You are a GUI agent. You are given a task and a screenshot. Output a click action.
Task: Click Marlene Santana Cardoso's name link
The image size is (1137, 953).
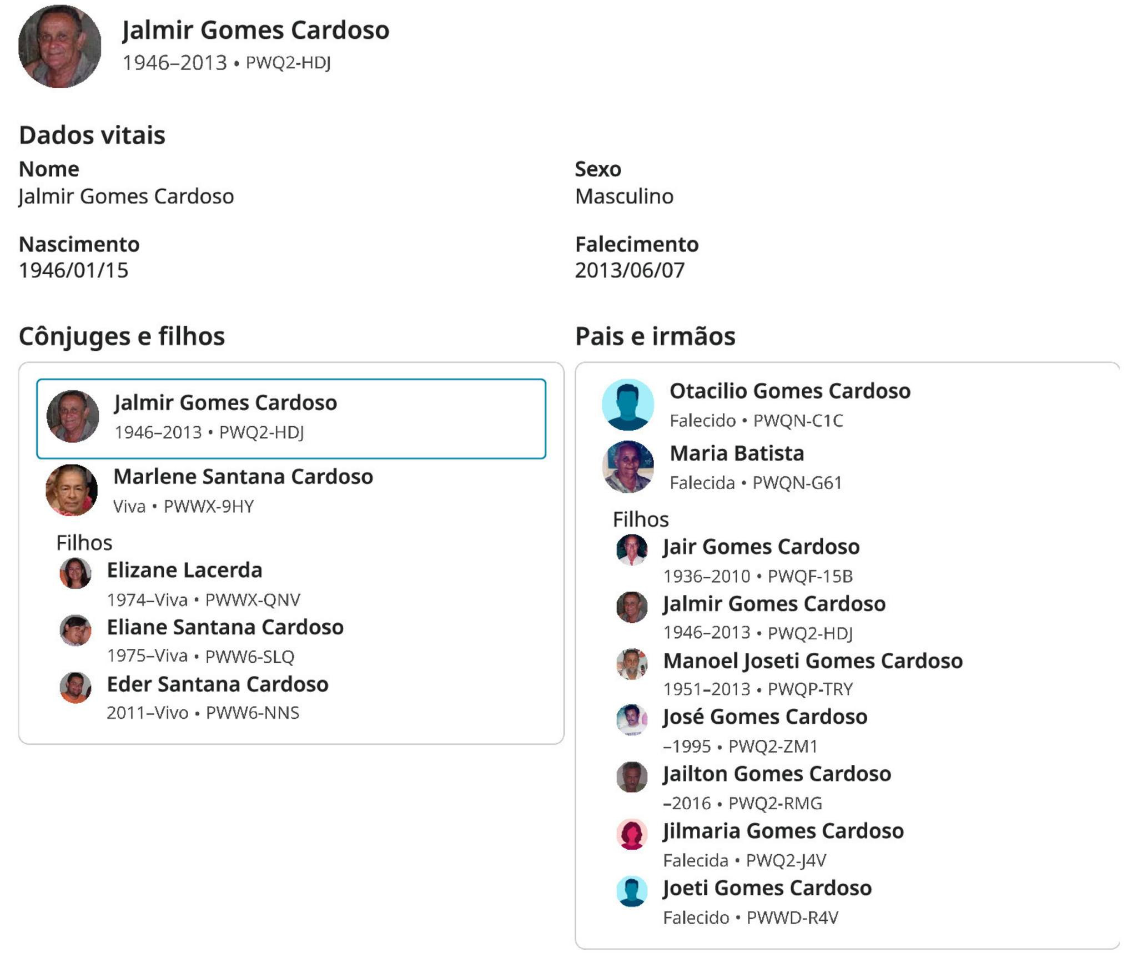point(243,476)
